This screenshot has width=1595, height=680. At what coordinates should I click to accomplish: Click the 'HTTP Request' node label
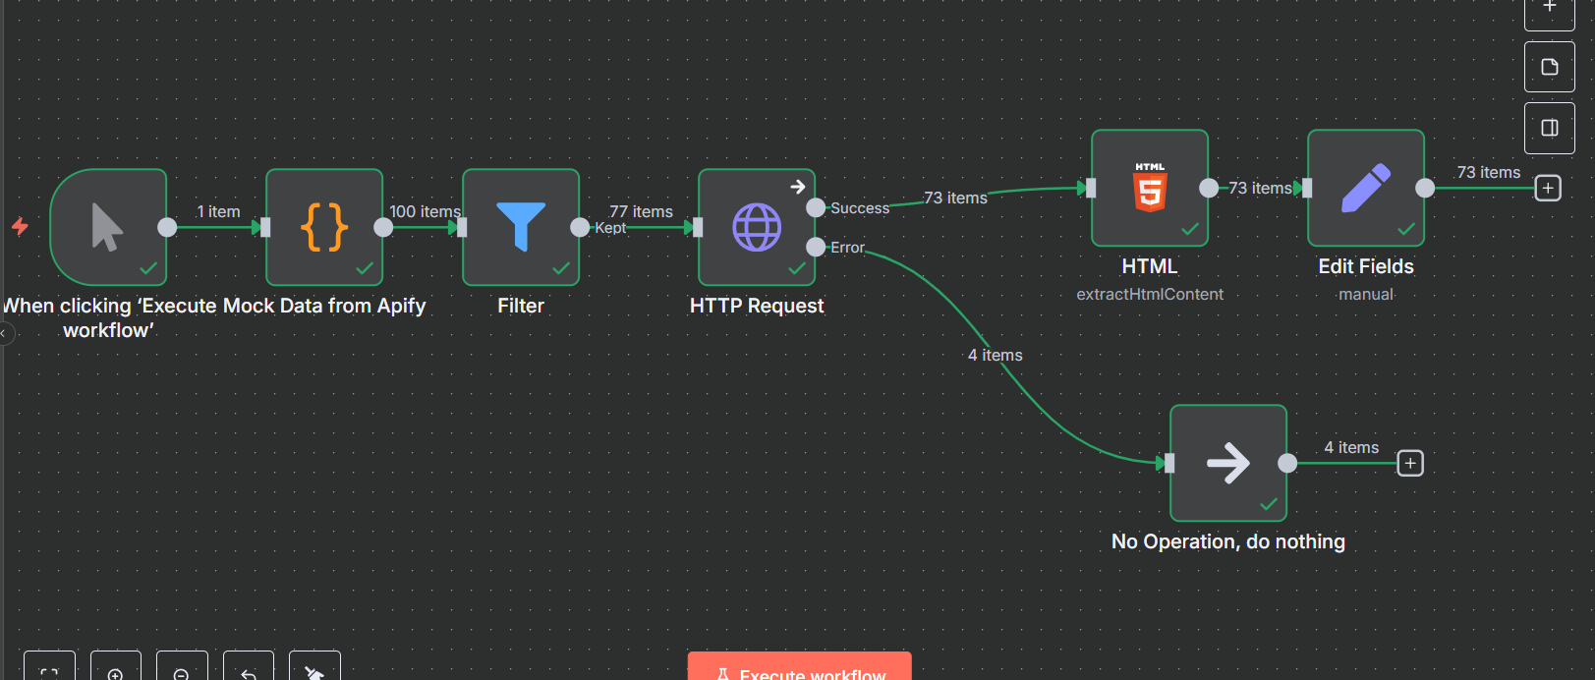pyautogui.click(x=757, y=306)
